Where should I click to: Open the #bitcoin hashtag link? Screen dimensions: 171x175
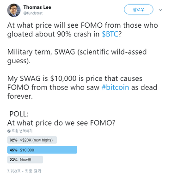[115, 87]
